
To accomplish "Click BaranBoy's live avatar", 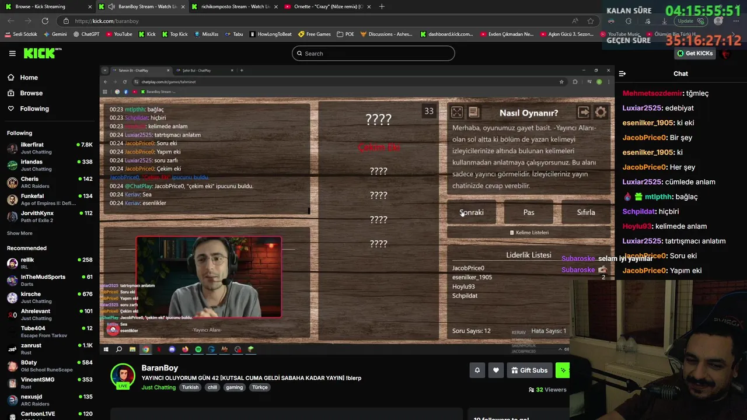I will click(x=123, y=376).
